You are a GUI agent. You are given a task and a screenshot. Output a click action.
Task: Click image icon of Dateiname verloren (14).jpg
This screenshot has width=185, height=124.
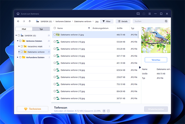[x=58, y=70]
